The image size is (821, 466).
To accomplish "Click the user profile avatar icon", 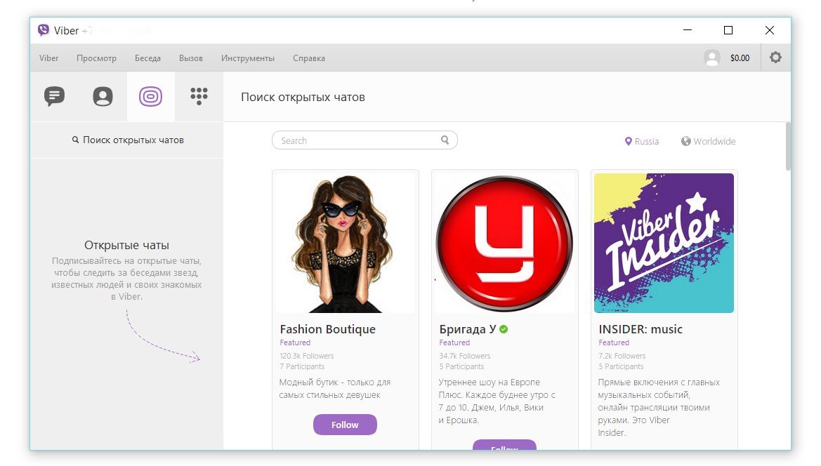I will click(x=712, y=58).
